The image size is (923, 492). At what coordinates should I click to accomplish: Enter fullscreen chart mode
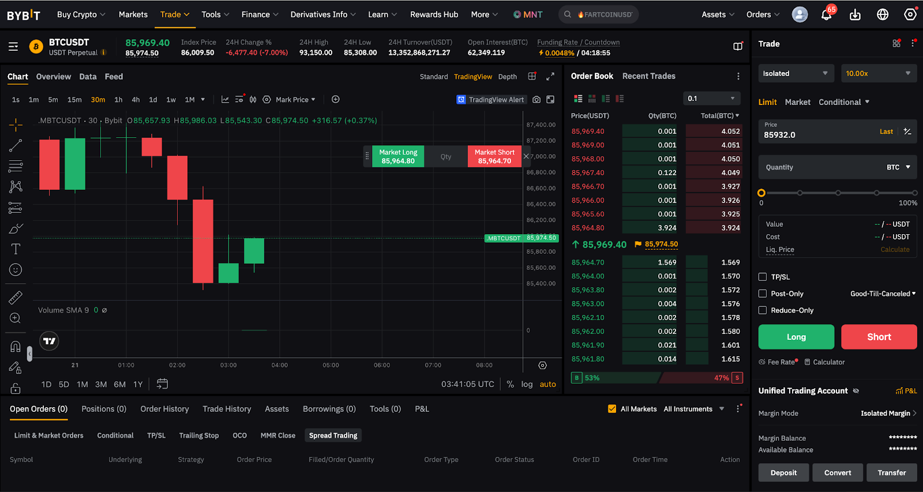[550, 100]
